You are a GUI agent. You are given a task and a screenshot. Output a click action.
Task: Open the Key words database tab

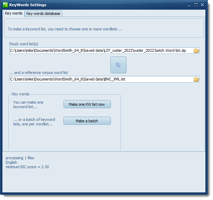tap(43, 13)
